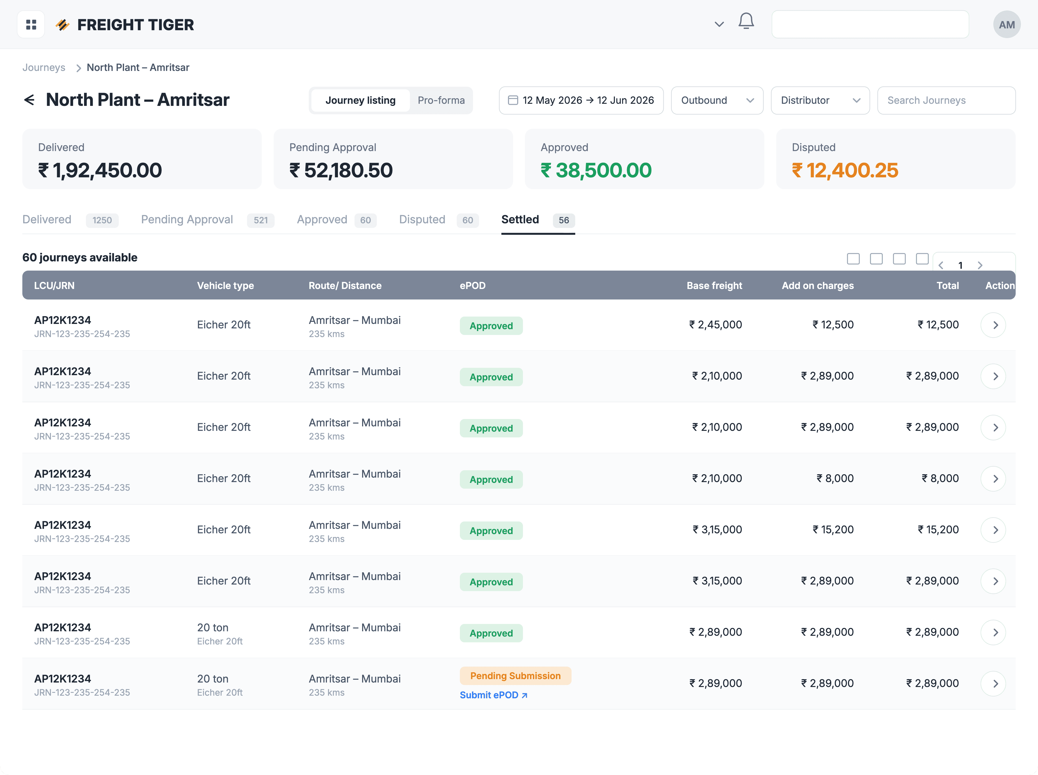Click the '20 ton' vehicle in Pending Submission row
The height and width of the screenshot is (775, 1038).
213,679
